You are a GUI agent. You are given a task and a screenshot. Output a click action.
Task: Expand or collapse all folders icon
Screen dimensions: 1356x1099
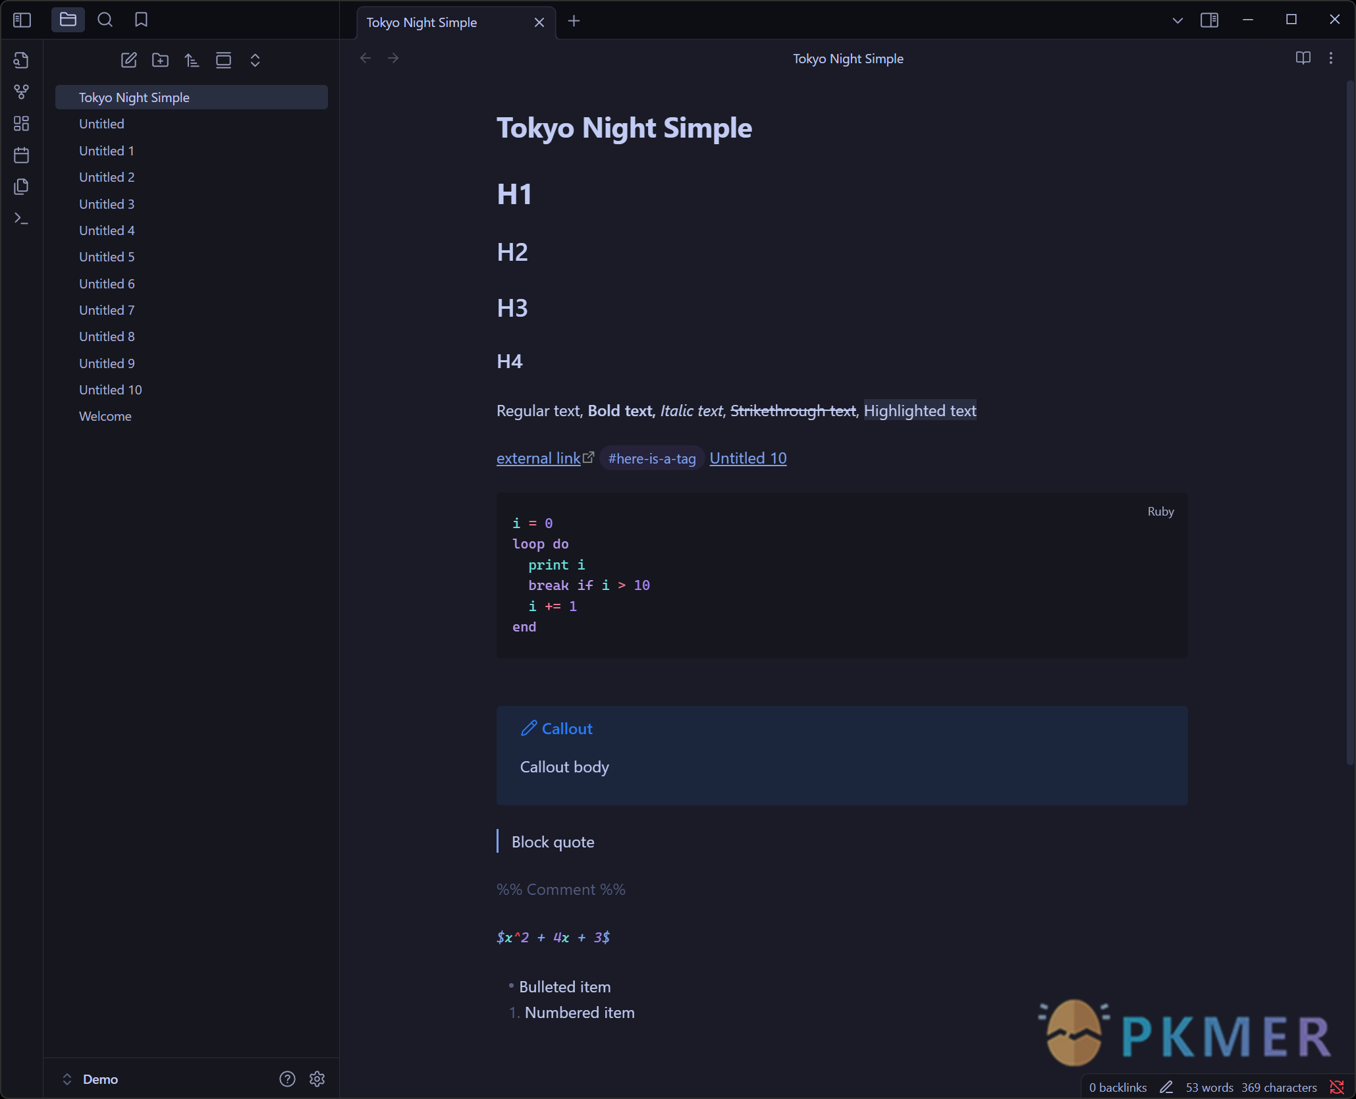pyautogui.click(x=255, y=60)
